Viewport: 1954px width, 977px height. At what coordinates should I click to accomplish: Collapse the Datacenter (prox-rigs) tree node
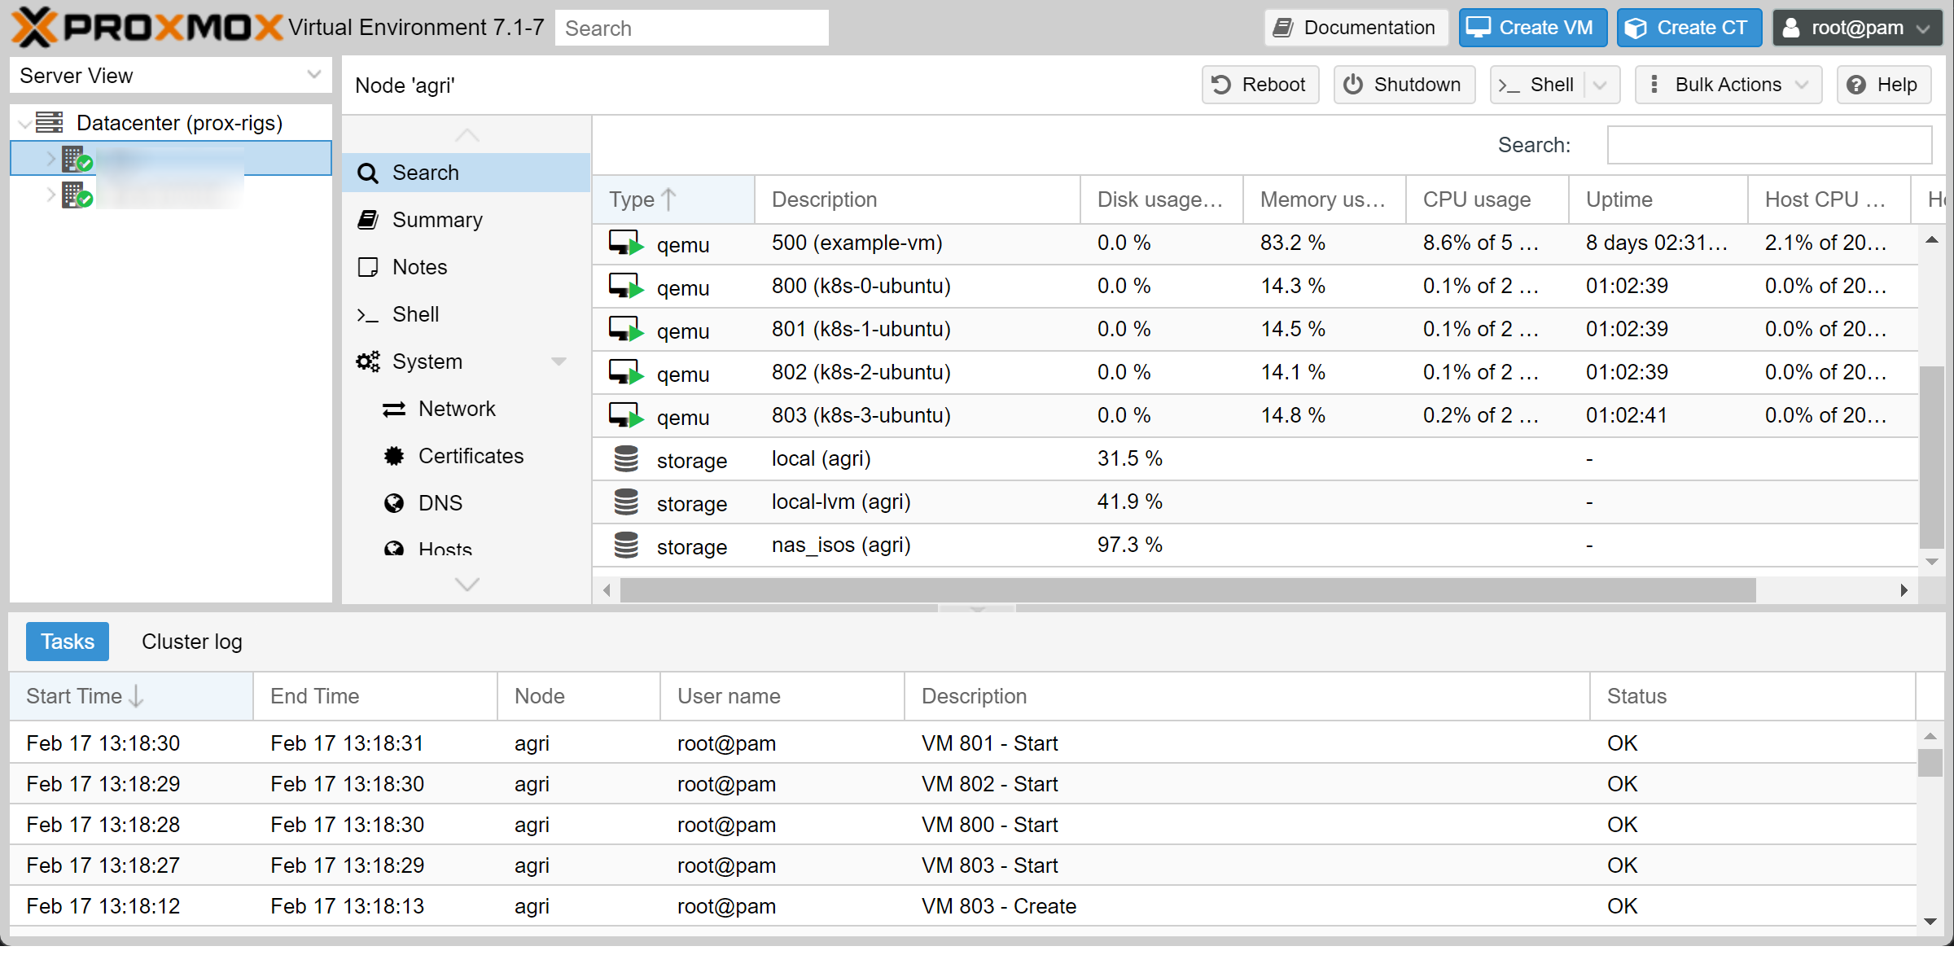tap(24, 124)
